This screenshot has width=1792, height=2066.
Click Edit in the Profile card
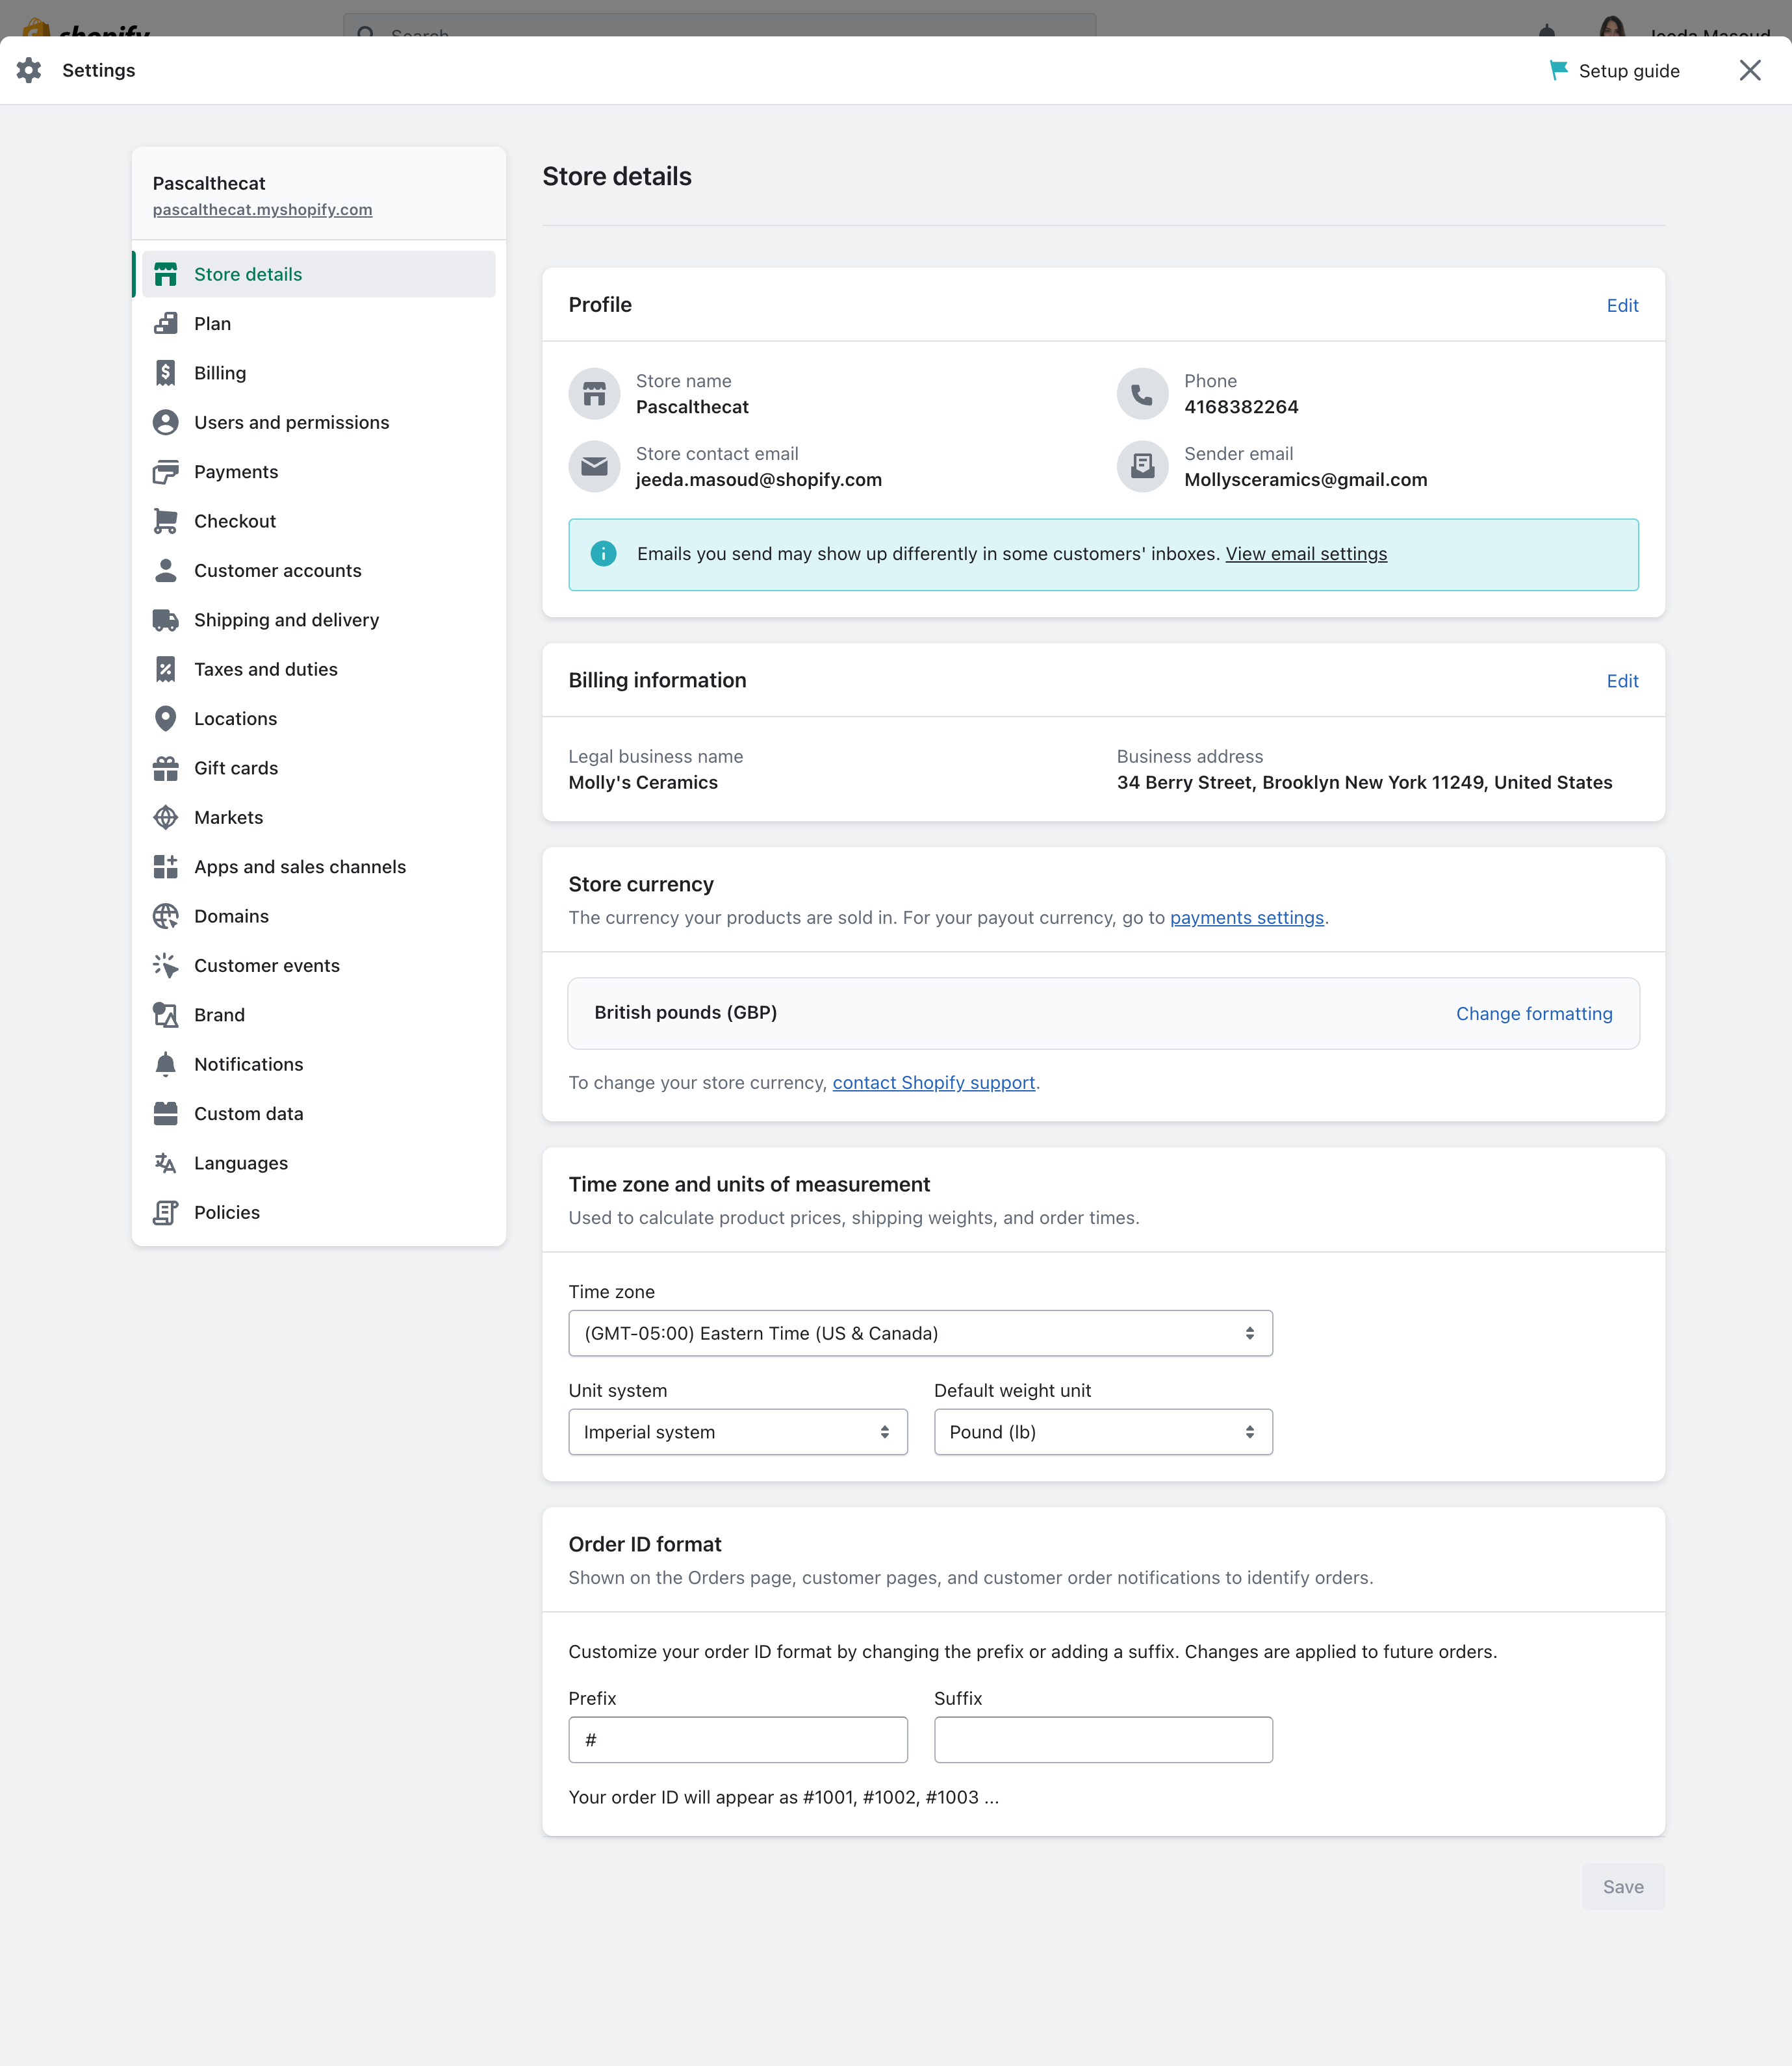pos(1622,305)
